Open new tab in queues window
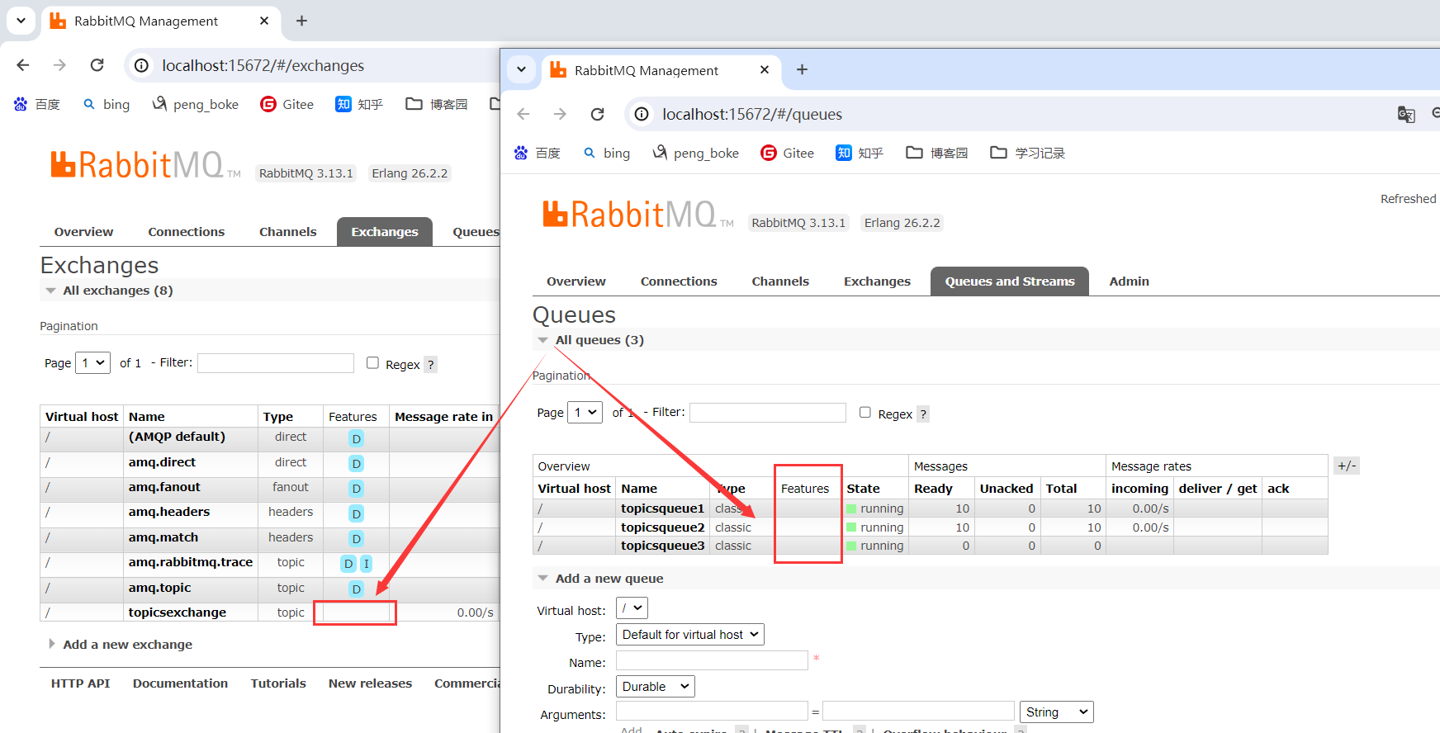Image resolution: width=1440 pixels, height=733 pixels. pos(802,69)
